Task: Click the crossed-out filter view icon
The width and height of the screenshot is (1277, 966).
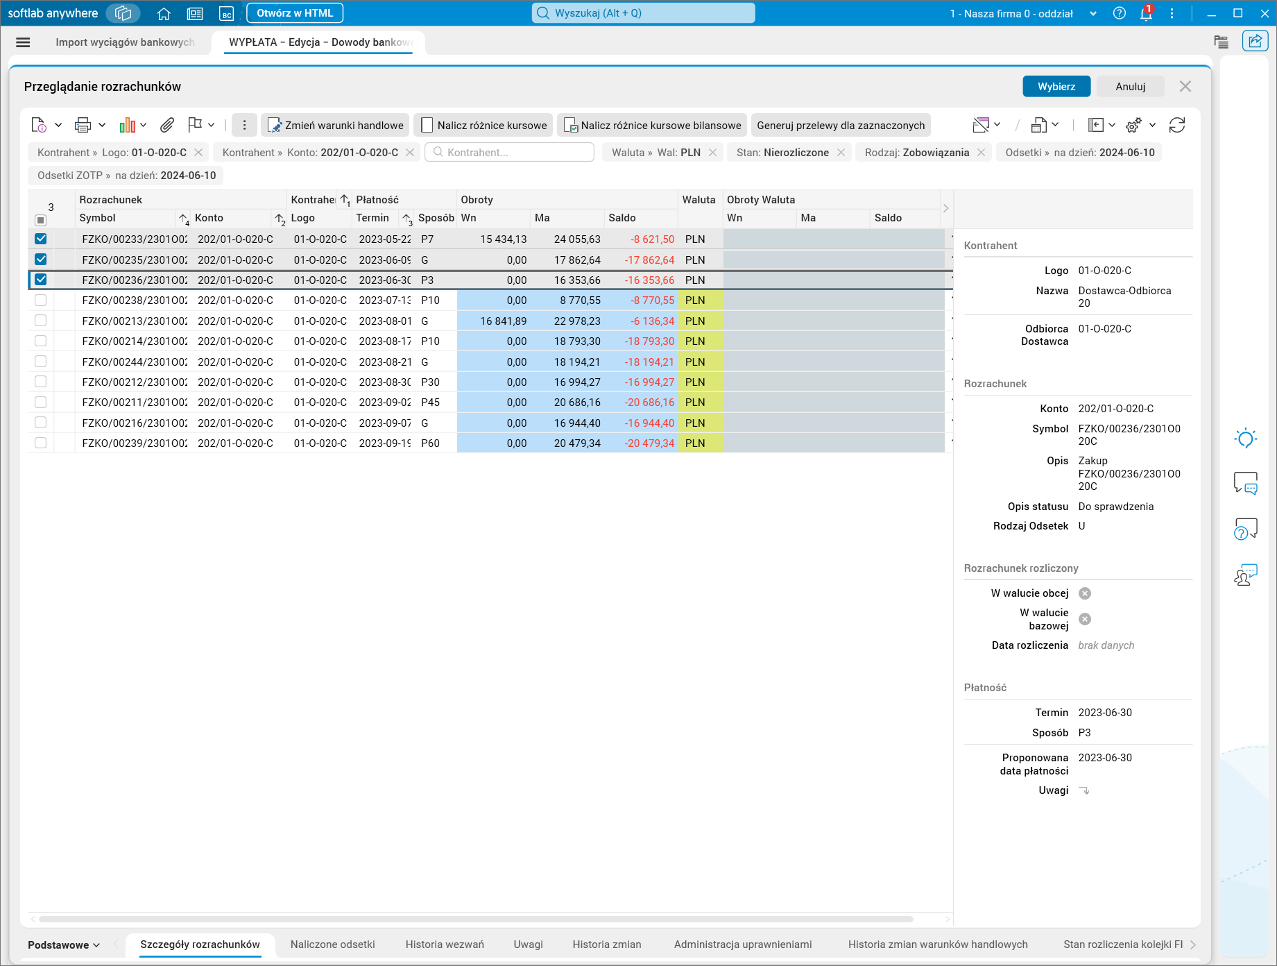Action: tap(981, 125)
